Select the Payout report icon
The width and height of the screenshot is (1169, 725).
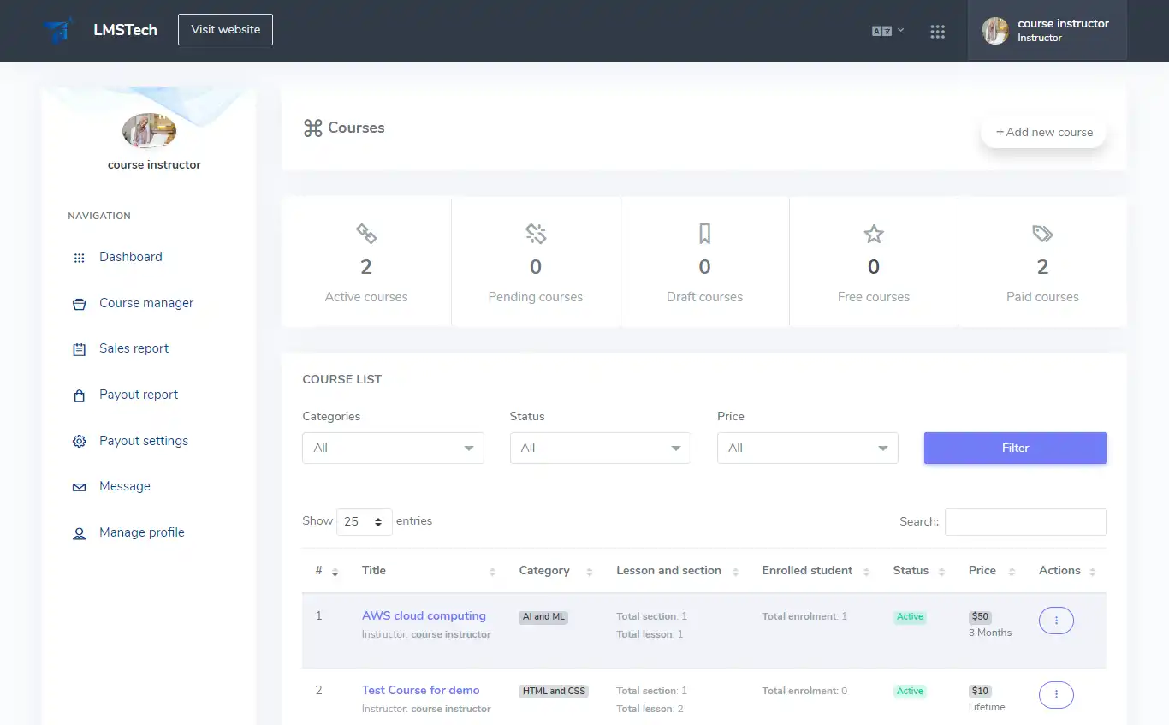79,395
